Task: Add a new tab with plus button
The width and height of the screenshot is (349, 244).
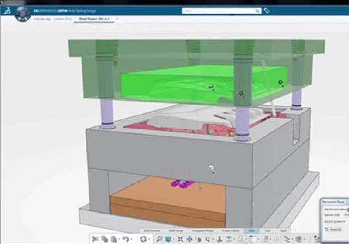Action: [117, 19]
